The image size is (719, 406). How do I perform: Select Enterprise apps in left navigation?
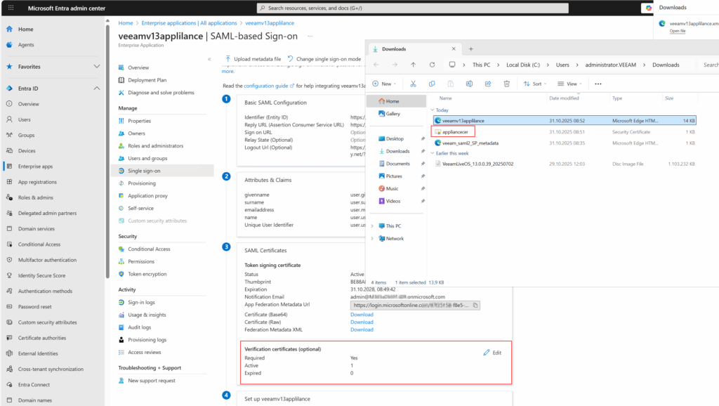tap(35, 166)
